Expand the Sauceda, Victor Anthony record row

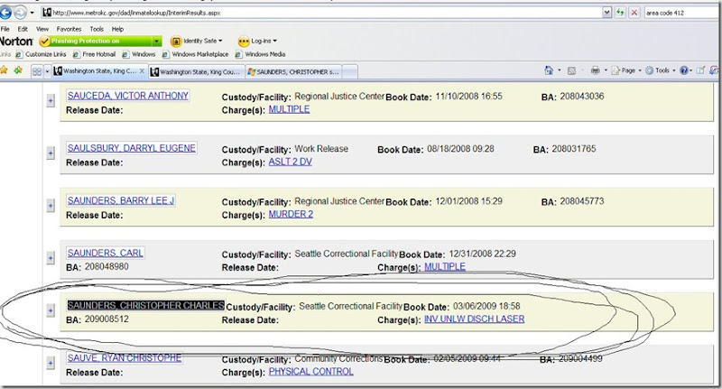51,102
